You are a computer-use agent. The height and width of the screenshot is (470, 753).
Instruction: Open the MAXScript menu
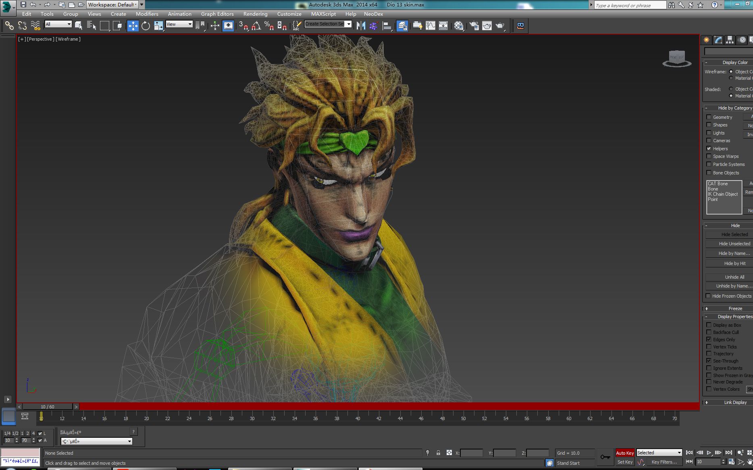pos(323,14)
